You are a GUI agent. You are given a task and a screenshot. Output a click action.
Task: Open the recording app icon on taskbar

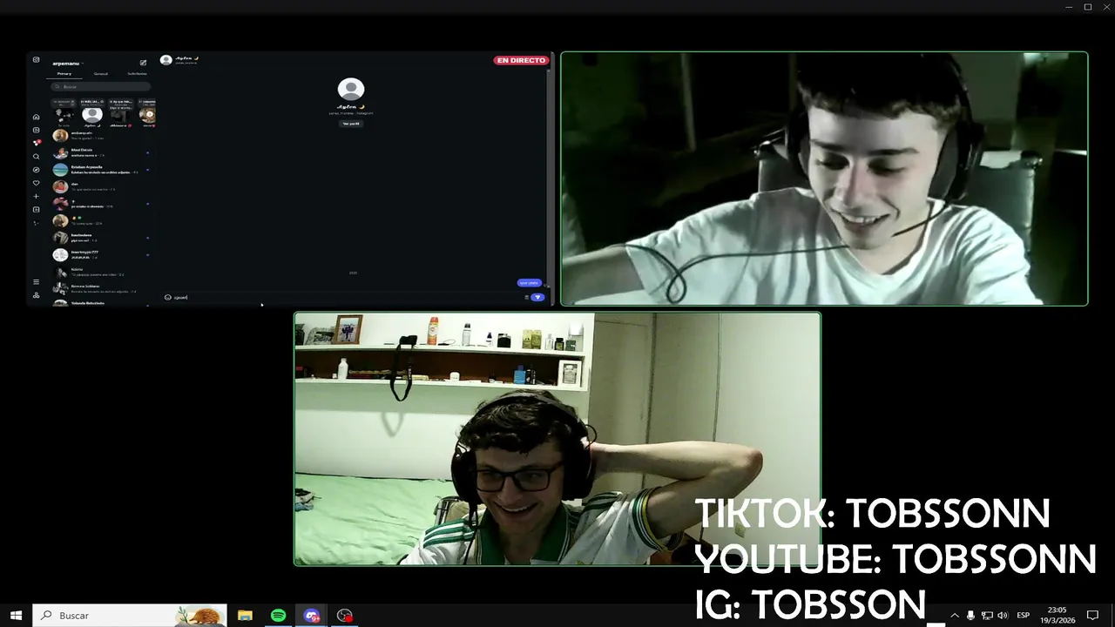pos(345,616)
